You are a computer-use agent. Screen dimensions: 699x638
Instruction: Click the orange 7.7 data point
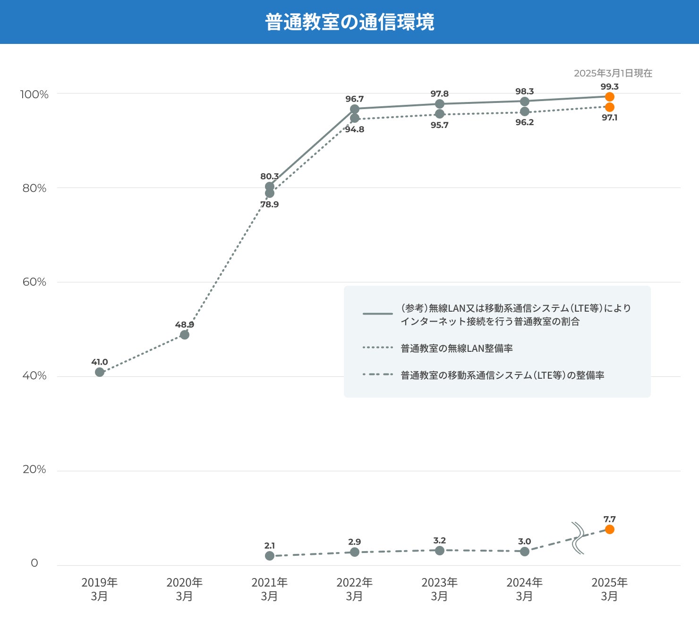(x=609, y=529)
